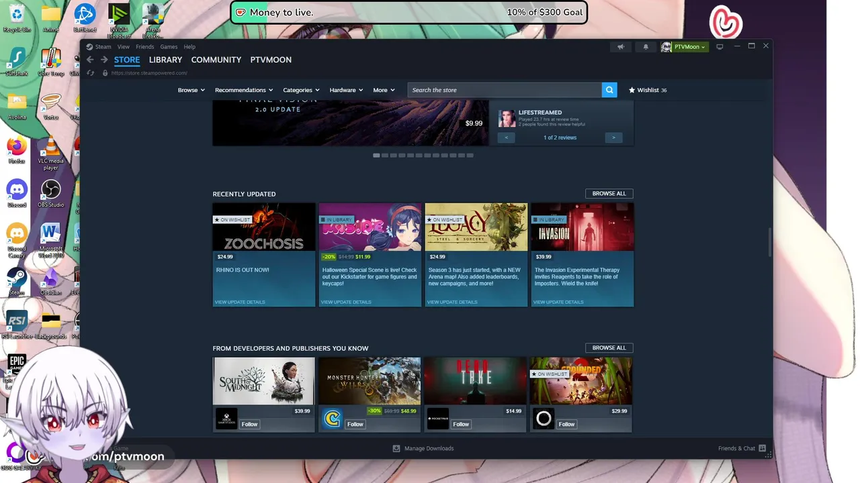Open the Discord desktop shortcut
860x483 pixels.
(17, 193)
